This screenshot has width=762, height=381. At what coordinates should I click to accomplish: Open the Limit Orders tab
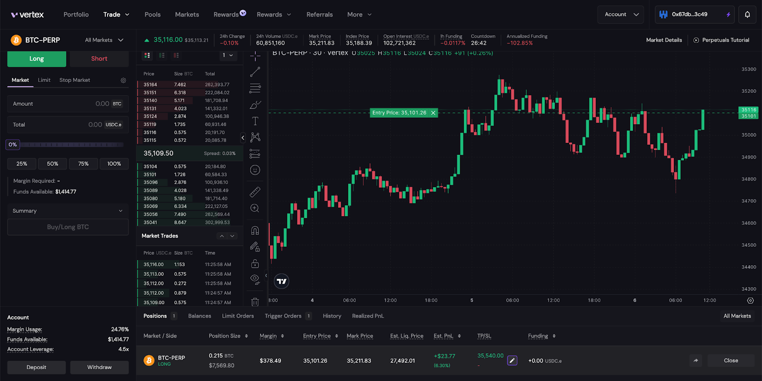[x=238, y=316]
